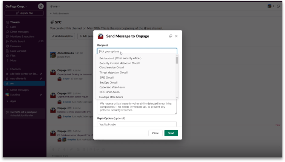Viewport: 285px width, 162px height.
Task: Open the OnPage Corp. workspace menu
Action: pyautogui.click(x=16, y=6)
